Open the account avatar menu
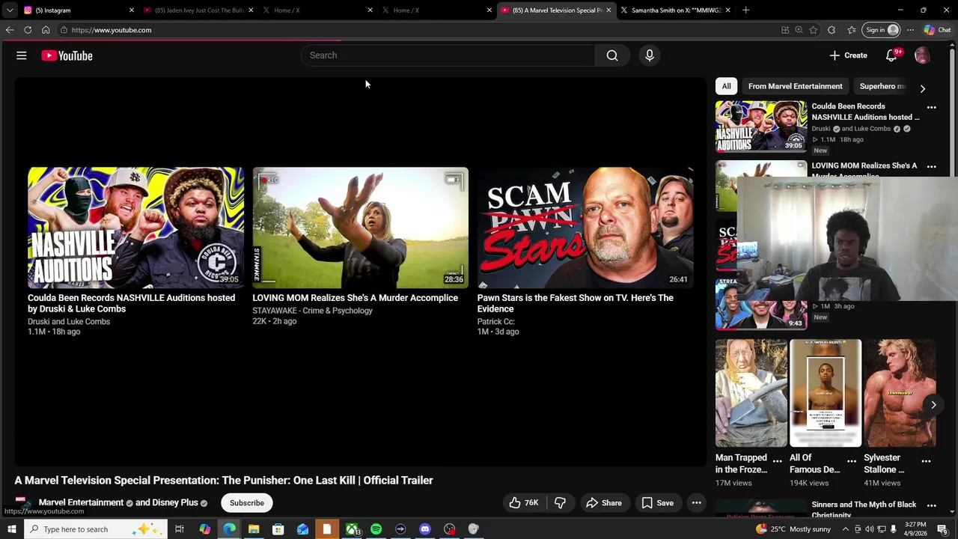The height and width of the screenshot is (539, 958). [x=922, y=55]
